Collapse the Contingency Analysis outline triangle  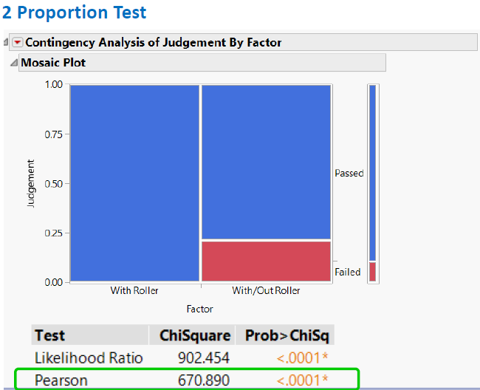(6, 42)
